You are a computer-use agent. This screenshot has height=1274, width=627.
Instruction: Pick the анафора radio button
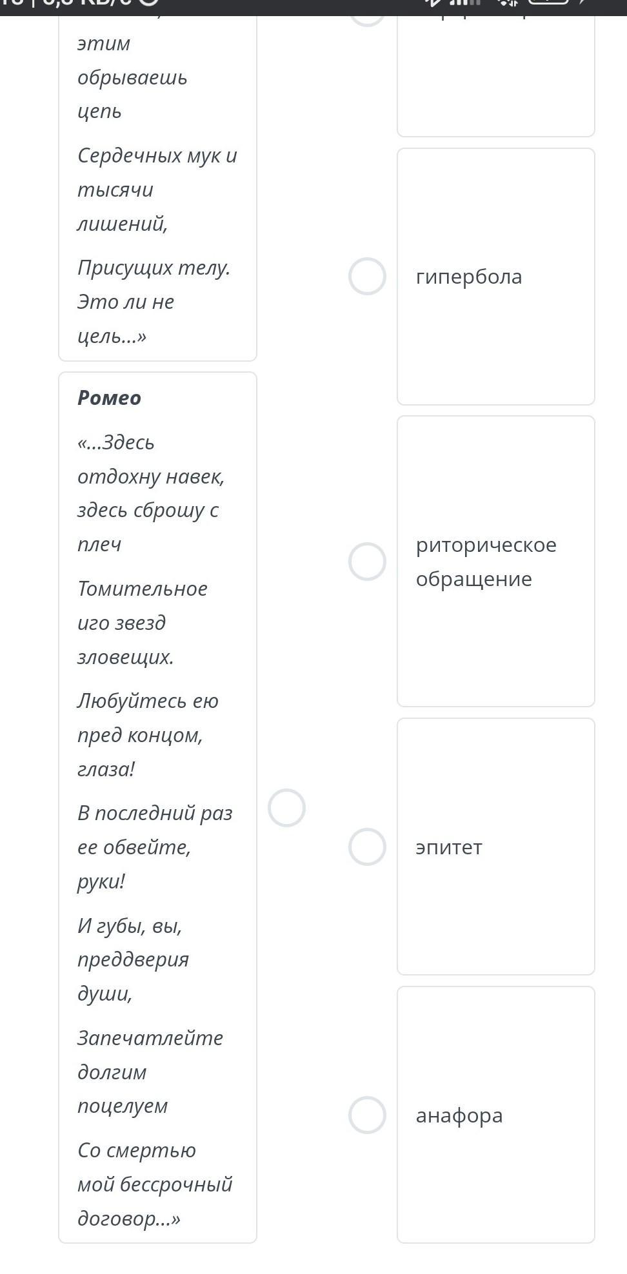pyautogui.click(x=367, y=1115)
